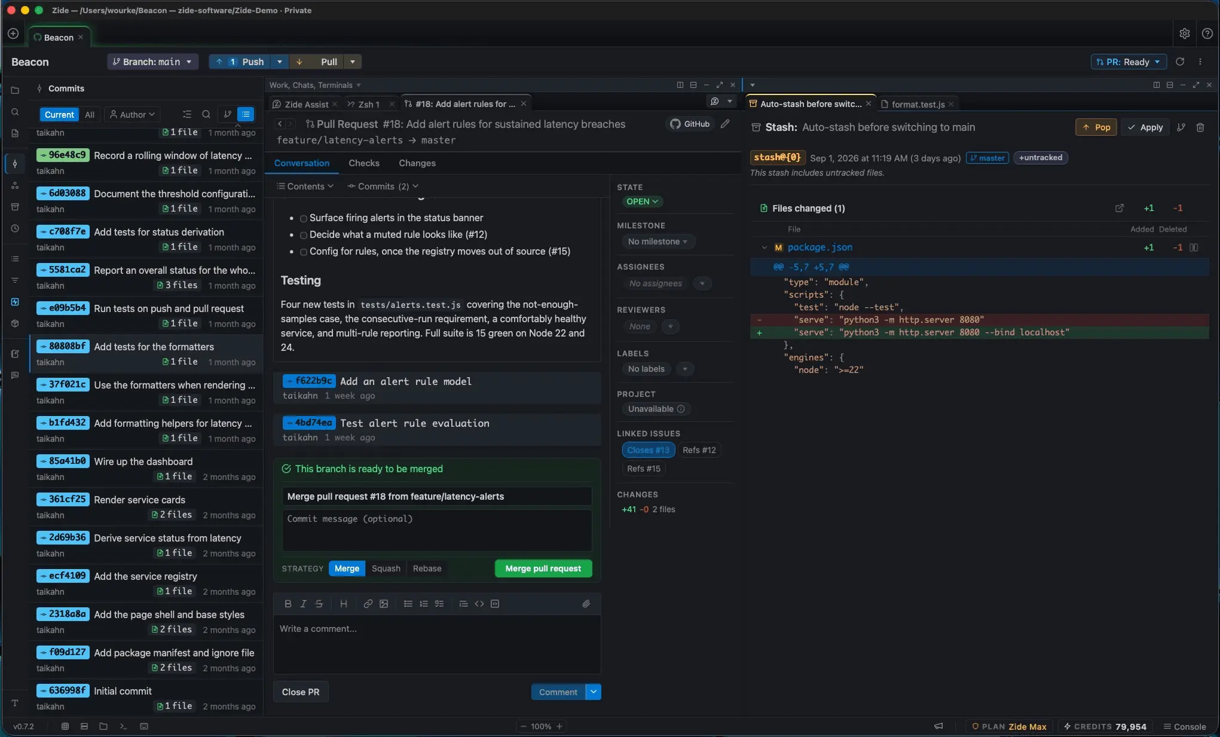Insert code snippet with angle brackets icon
Viewport: 1220px width, 737px height.
(479, 604)
